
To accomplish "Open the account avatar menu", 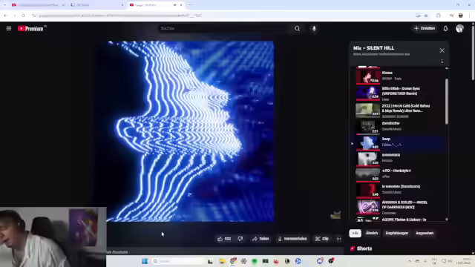I will point(459,28).
